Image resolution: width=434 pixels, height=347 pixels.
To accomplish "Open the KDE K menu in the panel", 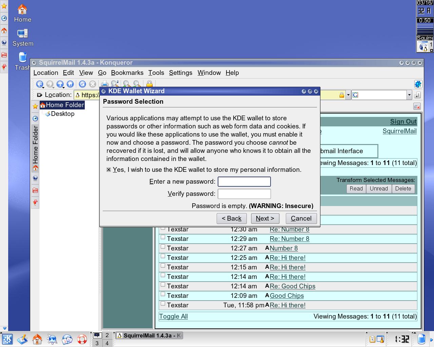I will [7, 339].
